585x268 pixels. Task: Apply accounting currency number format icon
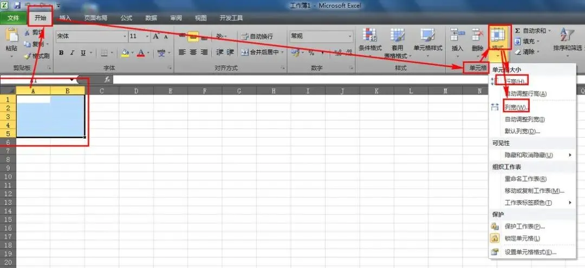295,53
